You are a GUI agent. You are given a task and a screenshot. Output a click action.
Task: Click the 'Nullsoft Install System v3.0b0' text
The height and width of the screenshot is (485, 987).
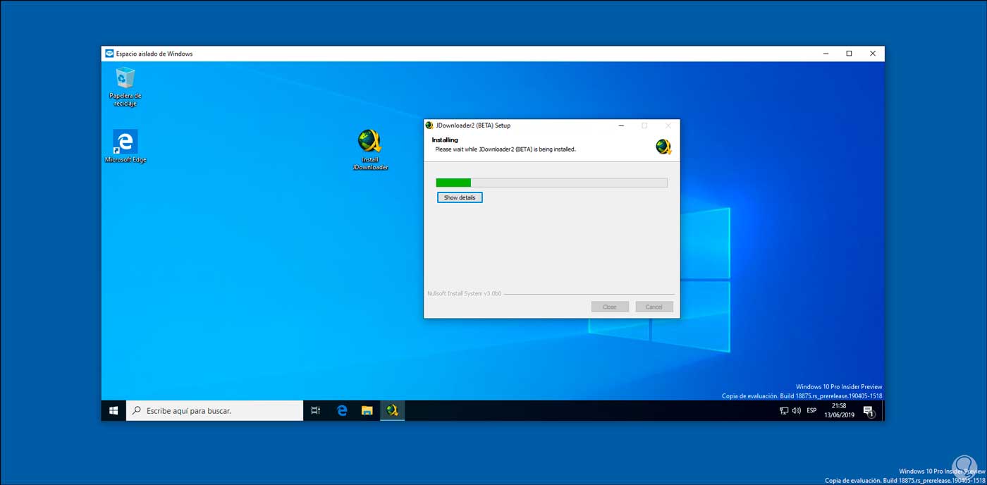click(x=464, y=293)
